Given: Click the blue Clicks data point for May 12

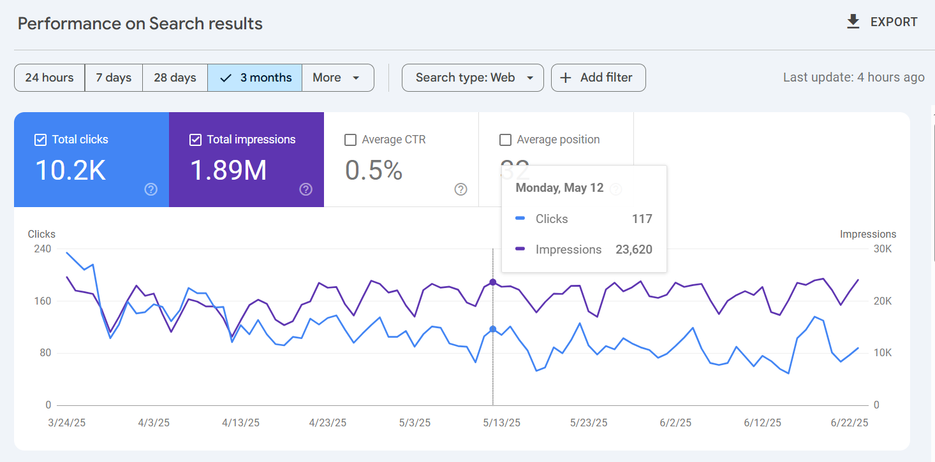Looking at the screenshot, I should 492,328.
